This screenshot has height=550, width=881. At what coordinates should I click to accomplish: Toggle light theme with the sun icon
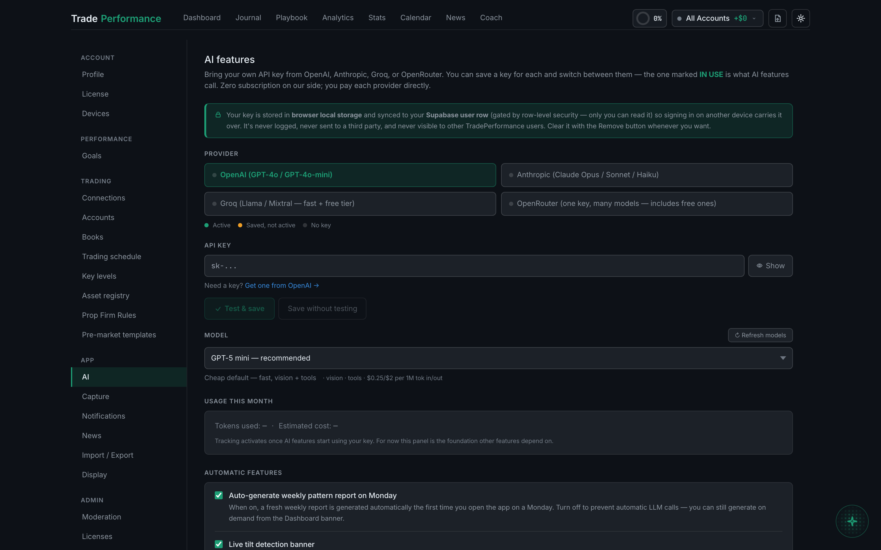click(x=801, y=18)
